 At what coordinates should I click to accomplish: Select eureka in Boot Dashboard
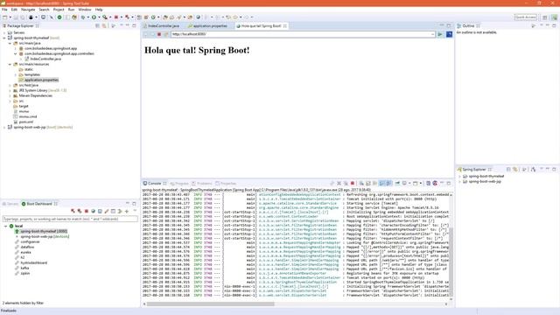click(25, 252)
